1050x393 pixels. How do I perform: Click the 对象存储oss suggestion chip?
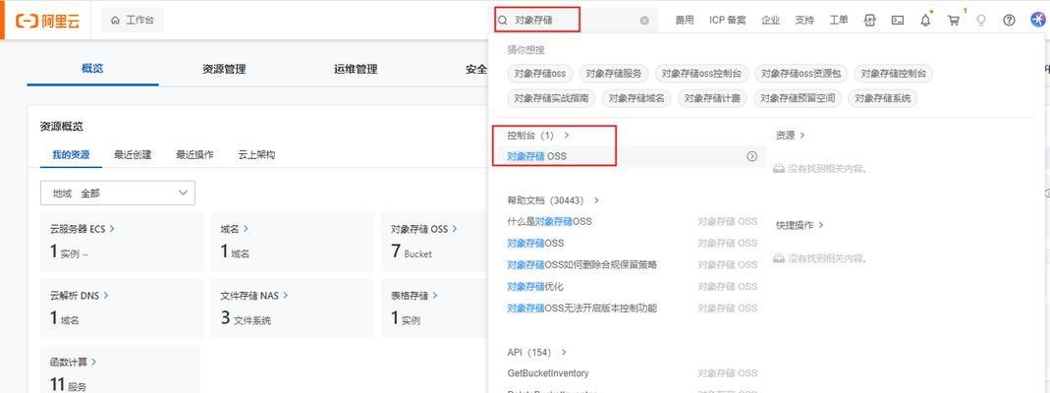539,74
